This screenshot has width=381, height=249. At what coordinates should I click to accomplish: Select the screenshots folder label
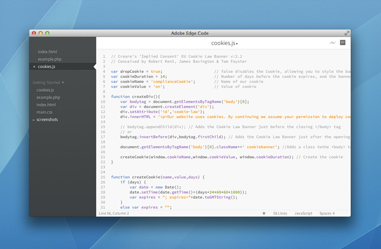pos(47,120)
